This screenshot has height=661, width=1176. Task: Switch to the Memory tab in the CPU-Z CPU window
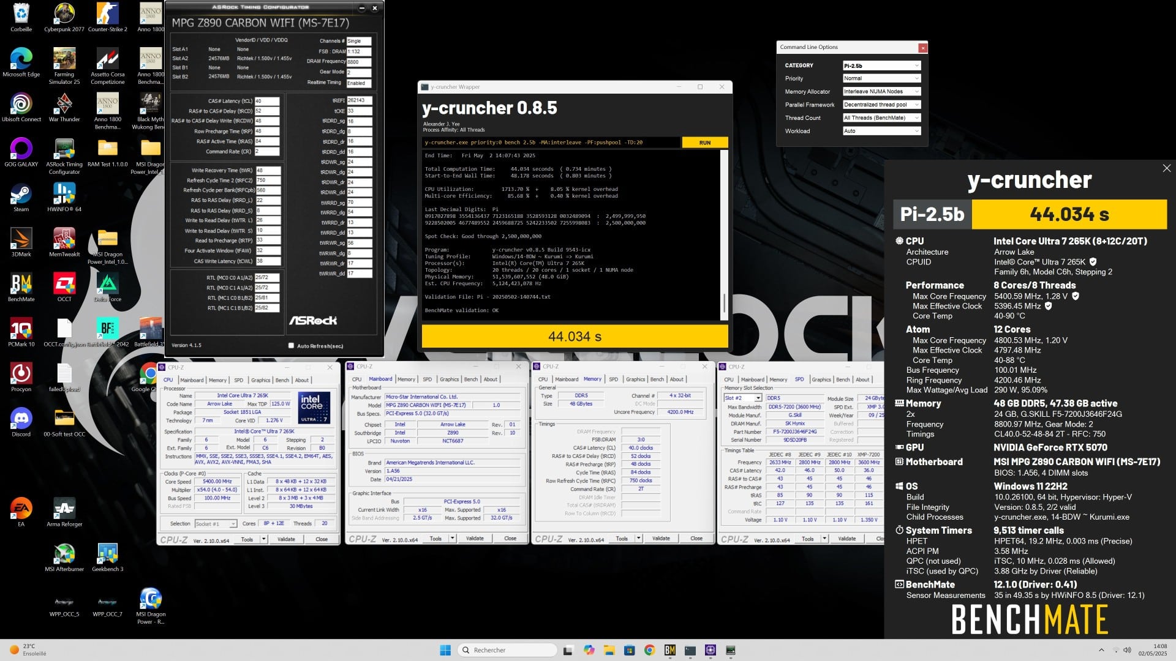pyautogui.click(x=217, y=380)
